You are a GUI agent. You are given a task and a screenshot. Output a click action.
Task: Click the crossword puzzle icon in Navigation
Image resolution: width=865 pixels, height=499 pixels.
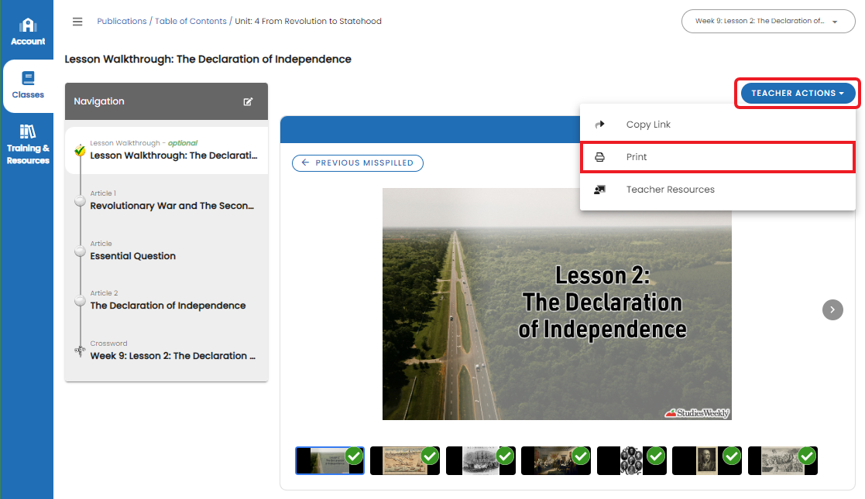pos(80,350)
